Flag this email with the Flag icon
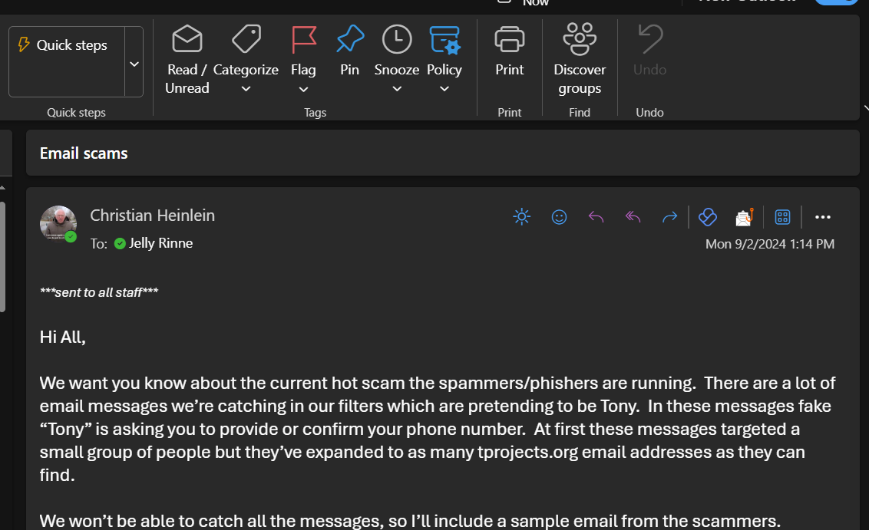This screenshot has width=869, height=530. click(x=304, y=39)
